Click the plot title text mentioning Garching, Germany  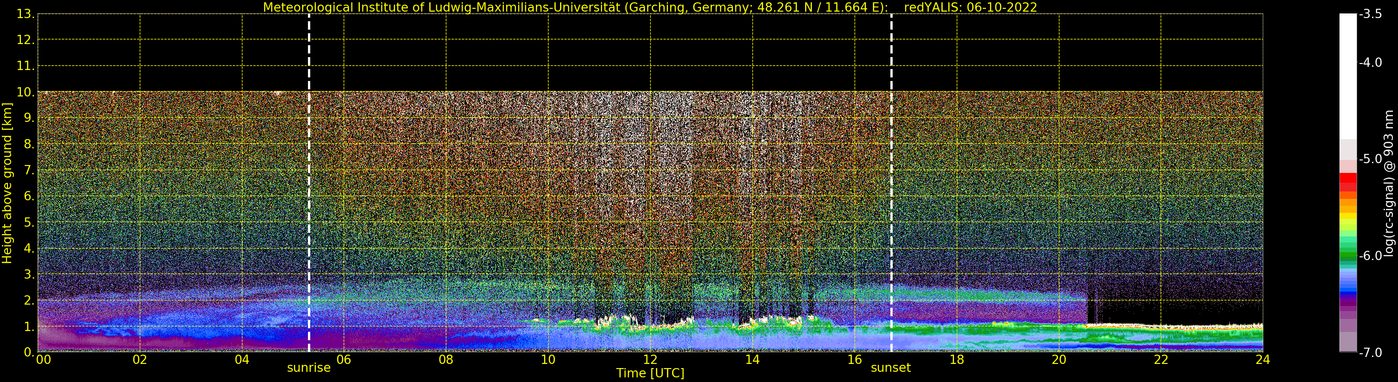click(576, 7)
